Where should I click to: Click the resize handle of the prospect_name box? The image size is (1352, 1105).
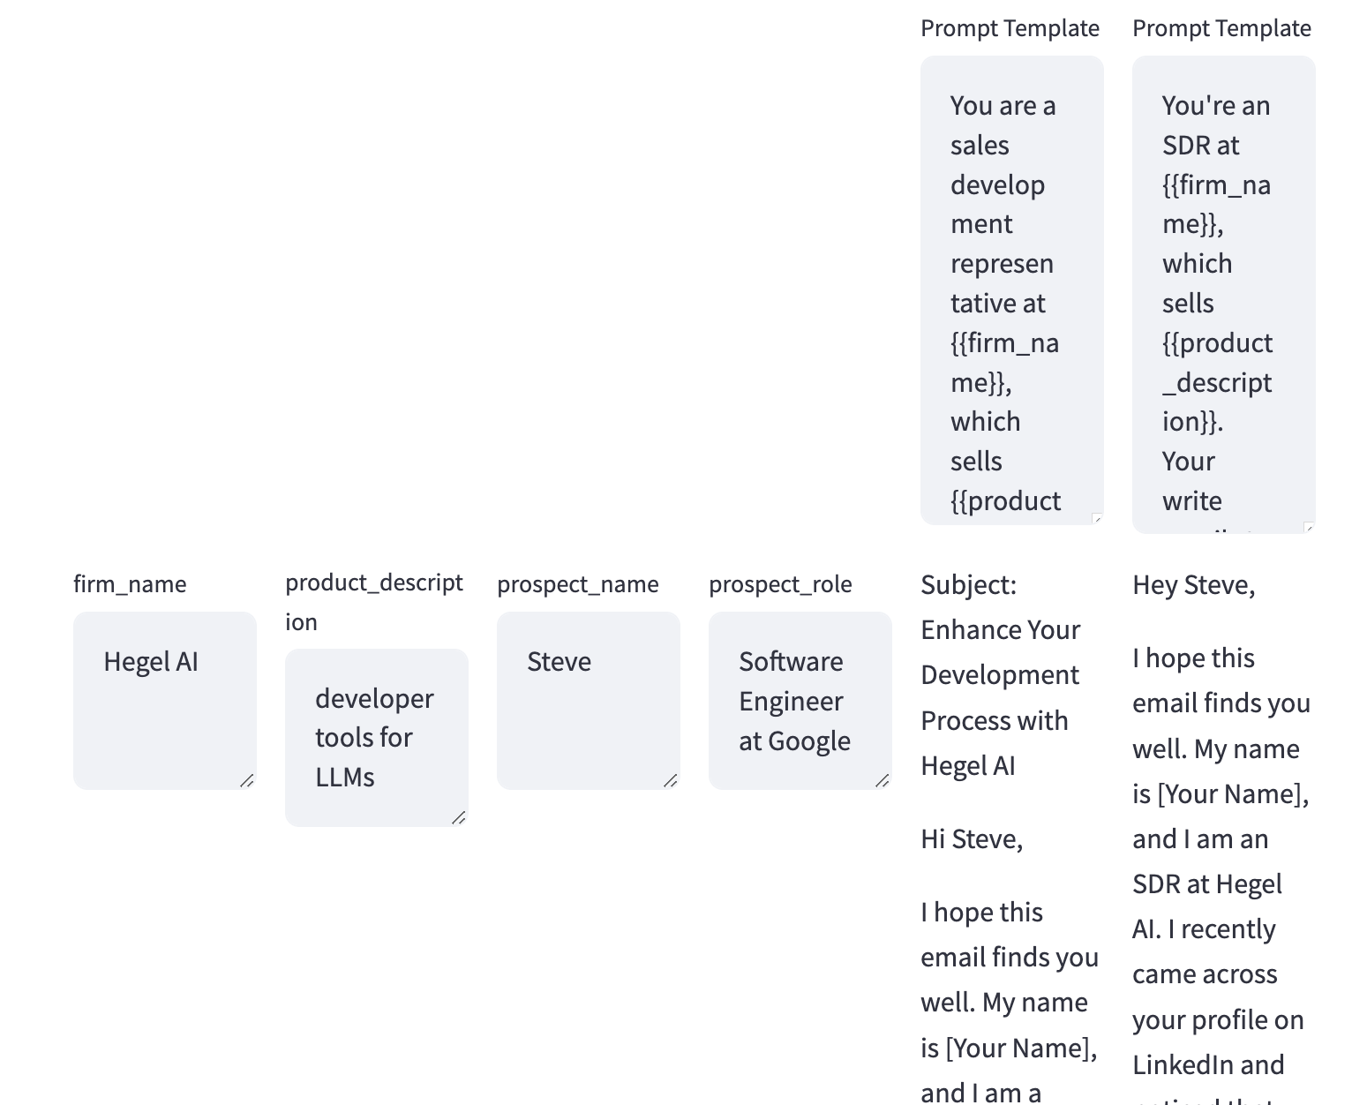(x=671, y=780)
